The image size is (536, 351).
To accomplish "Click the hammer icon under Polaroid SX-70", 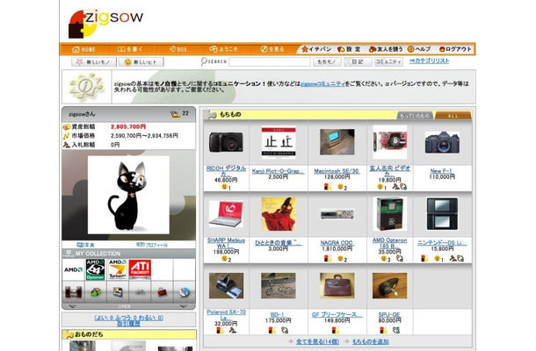I will pos(233,330).
